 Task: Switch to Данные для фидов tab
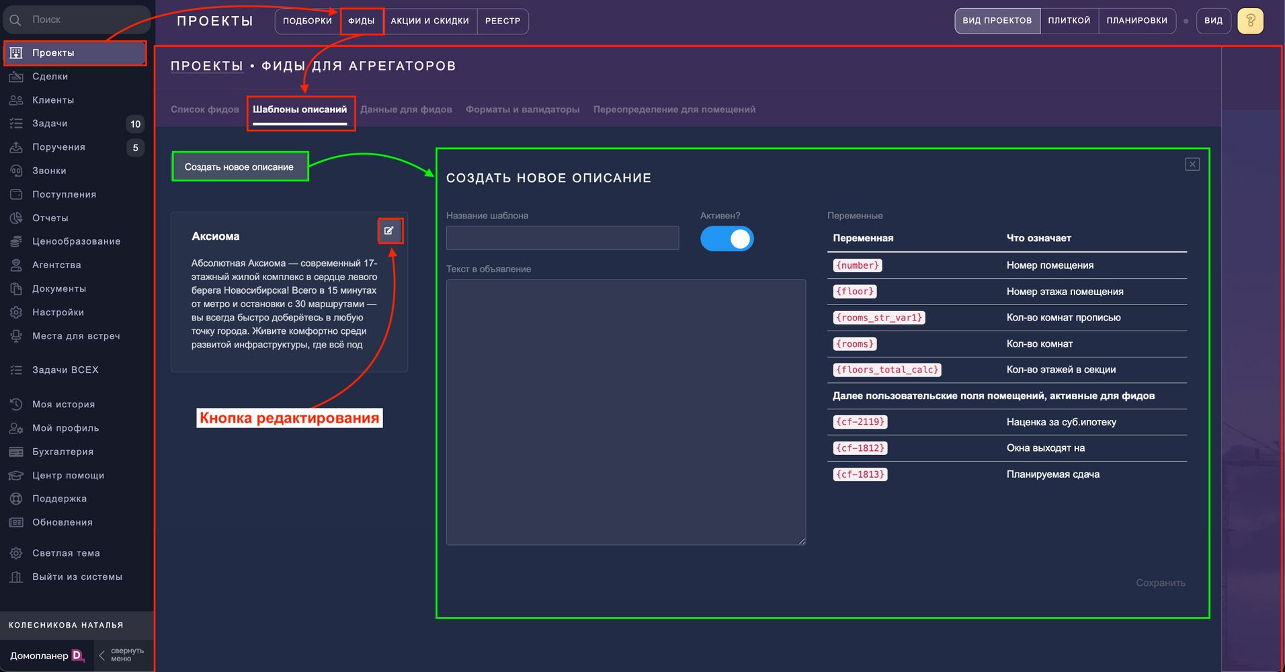406,110
